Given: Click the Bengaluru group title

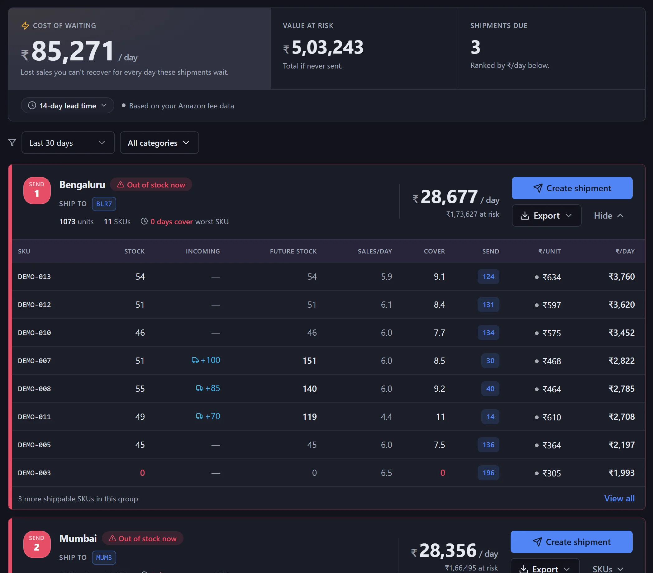Looking at the screenshot, I should 82,185.
